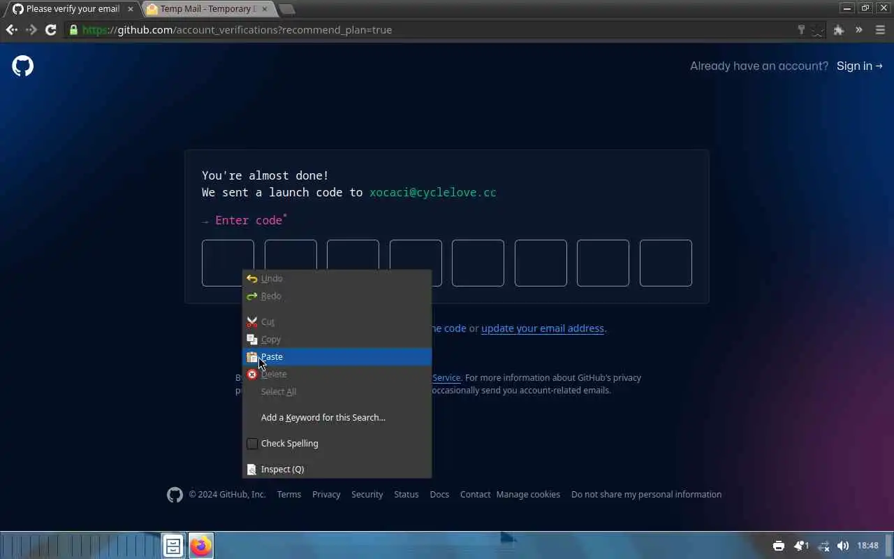Viewport: 894px width, 559px height.
Task: Choose Delete in the context menu
Action: [x=337, y=375]
